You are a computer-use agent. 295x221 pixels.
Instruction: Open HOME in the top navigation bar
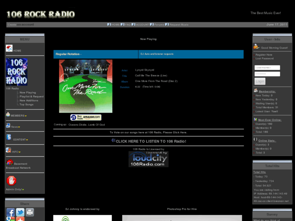pyautogui.click(x=116, y=25)
